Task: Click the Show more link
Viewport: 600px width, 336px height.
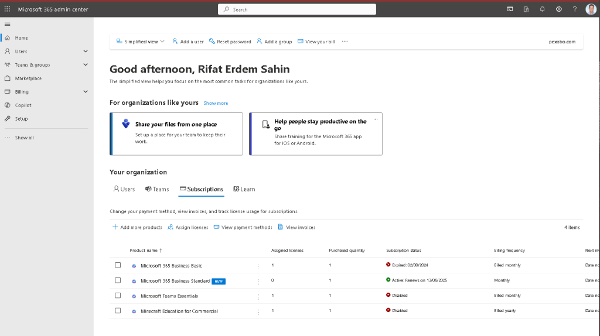Action: (x=216, y=103)
